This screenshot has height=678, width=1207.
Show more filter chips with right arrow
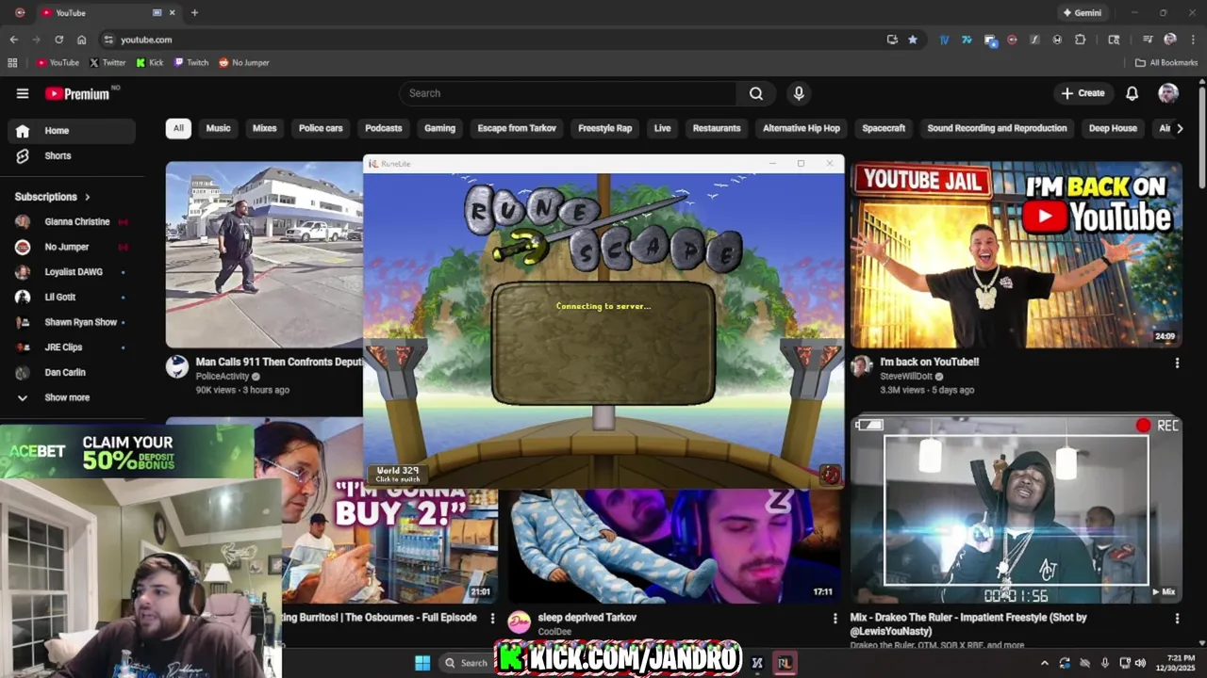click(1179, 128)
